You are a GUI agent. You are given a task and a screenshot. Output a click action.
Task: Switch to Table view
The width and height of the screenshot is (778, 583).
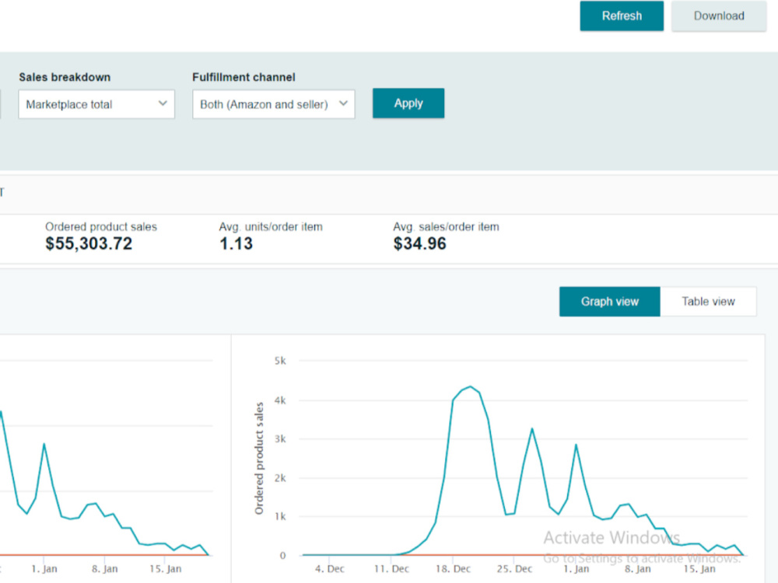click(708, 302)
